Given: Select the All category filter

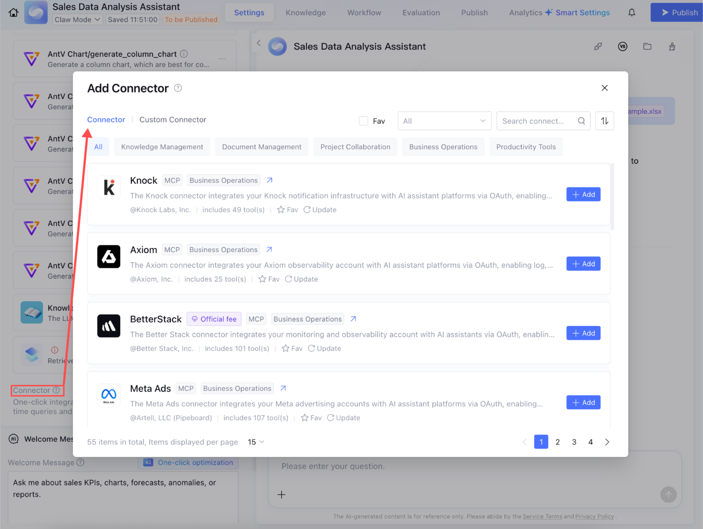Looking at the screenshot, I should [x=98, y=147].
